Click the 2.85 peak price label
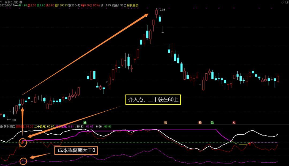 point(162,10)
